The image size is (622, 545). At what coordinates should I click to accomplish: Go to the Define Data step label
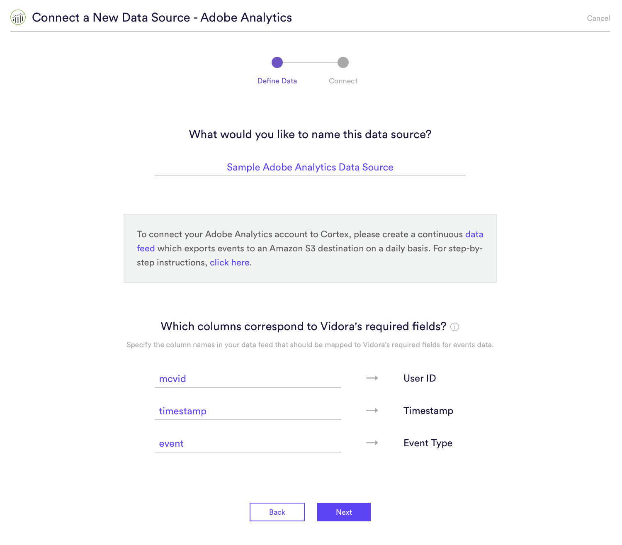click(x=277, y=81)
